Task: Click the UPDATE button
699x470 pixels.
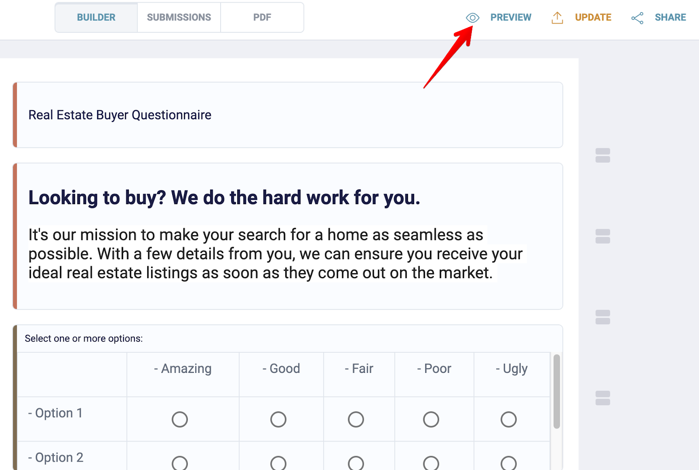Action: [593, 17]
